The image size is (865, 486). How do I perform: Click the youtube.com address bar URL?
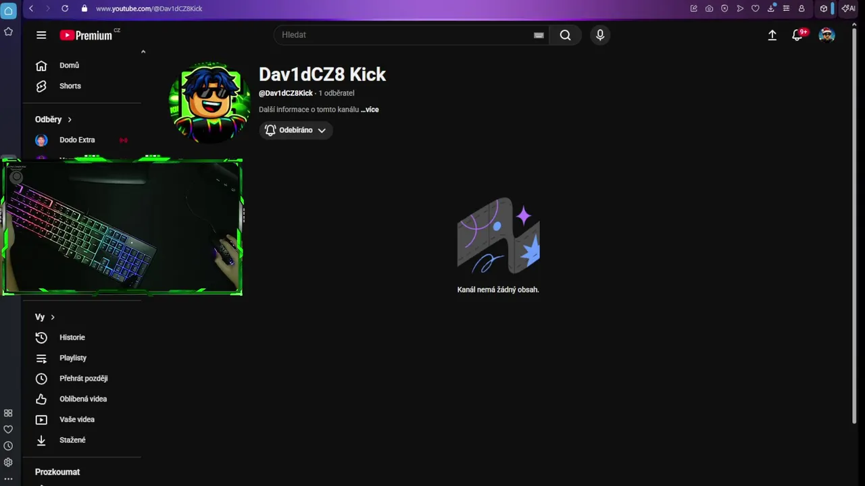point(149,9)
